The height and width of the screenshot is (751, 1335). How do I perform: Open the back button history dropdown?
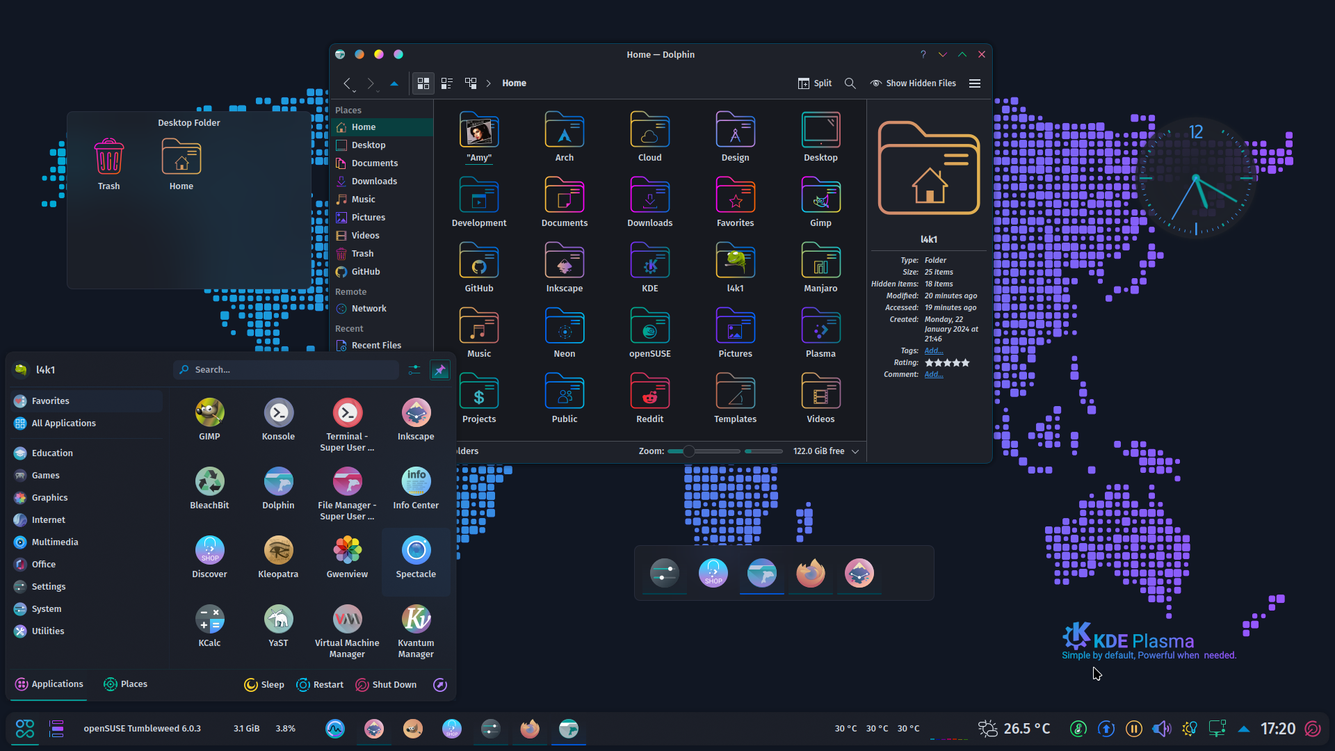coord(354,91)
